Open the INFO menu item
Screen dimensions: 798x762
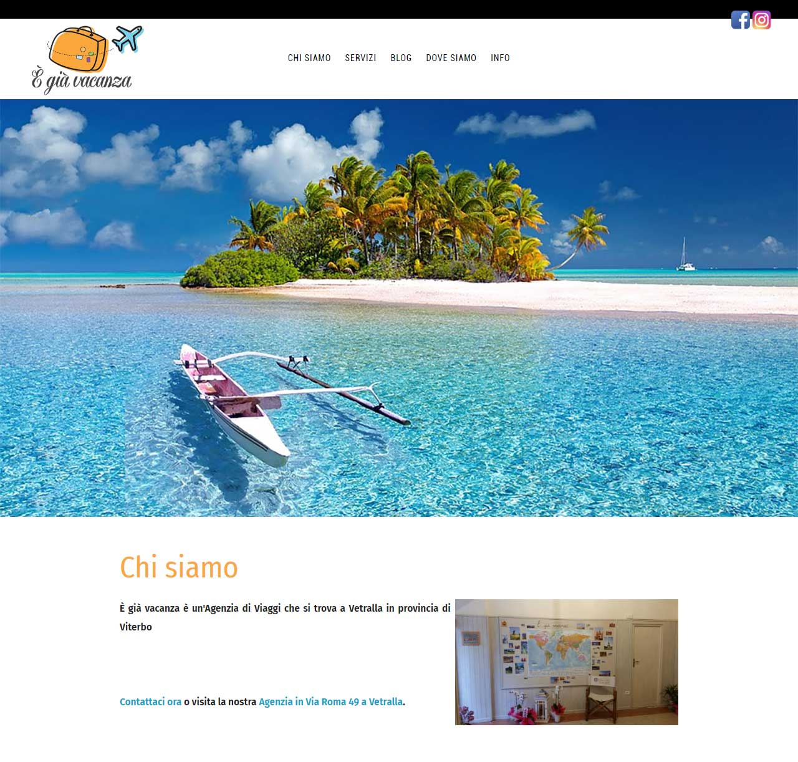[500, 58]
